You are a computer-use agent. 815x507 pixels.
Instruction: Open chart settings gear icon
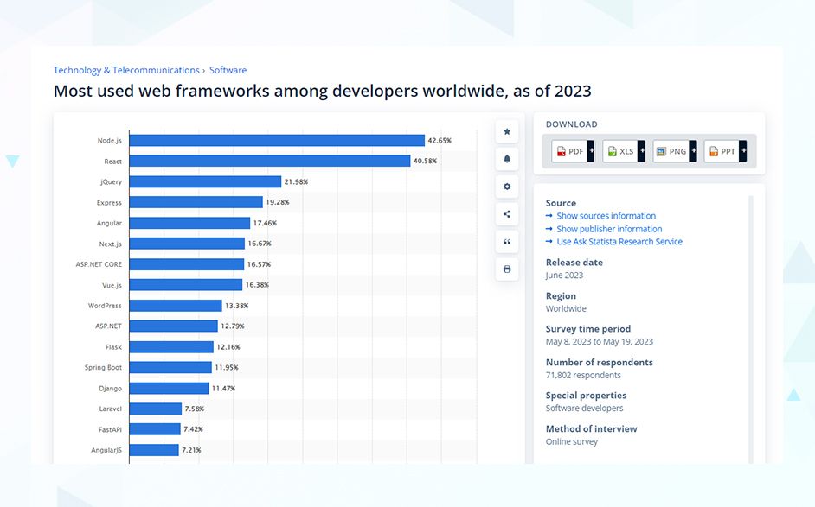[507, 187]
